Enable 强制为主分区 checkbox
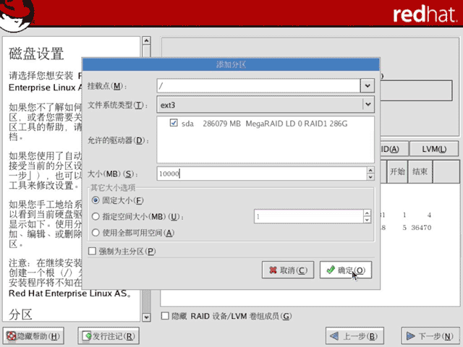 click(92, 251)
